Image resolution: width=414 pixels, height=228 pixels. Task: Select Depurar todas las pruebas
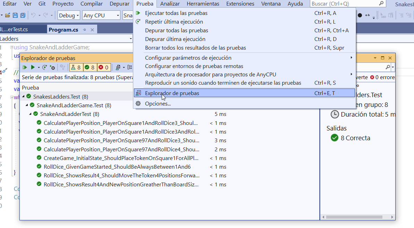(x=244, y=30)
